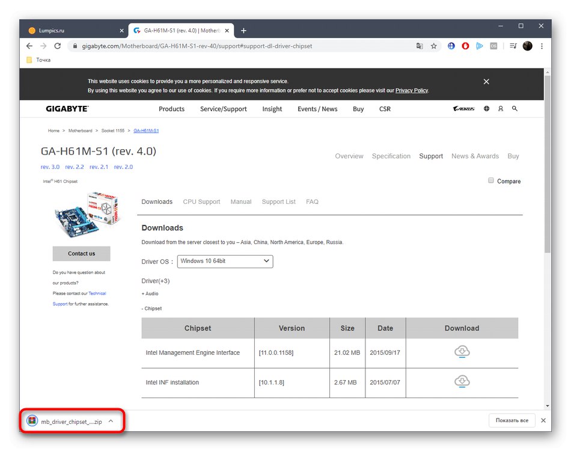This screenshot has width=571, height=451.
Task: Open the Privacy Policy link
Action: tap(412, 90)
